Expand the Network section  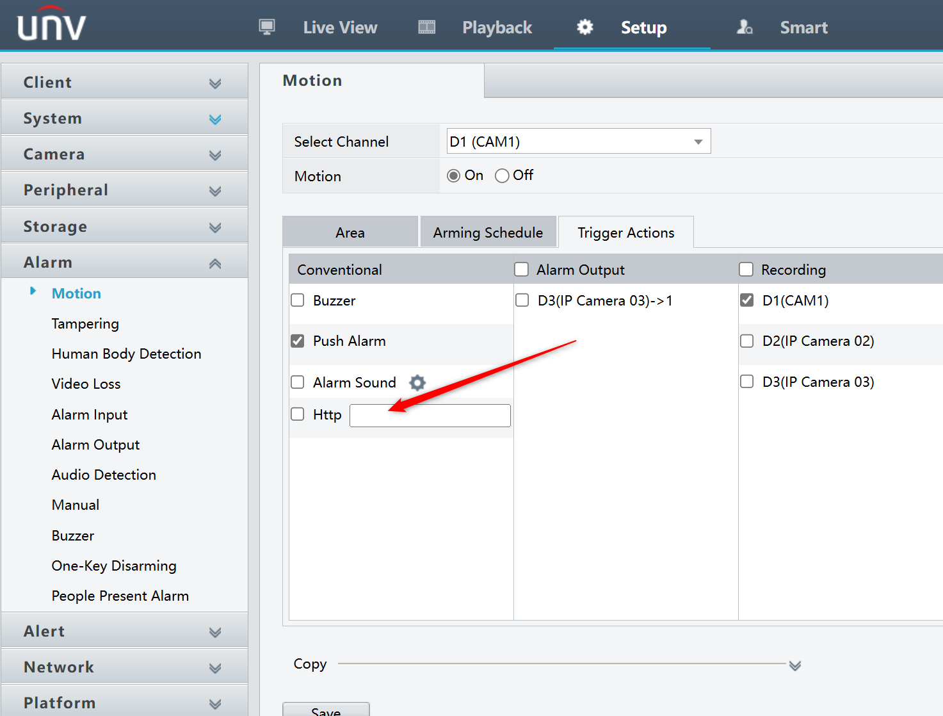214,667
